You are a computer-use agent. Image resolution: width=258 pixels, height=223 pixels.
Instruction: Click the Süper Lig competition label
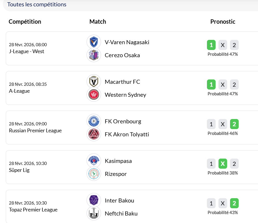pos(19,170)
